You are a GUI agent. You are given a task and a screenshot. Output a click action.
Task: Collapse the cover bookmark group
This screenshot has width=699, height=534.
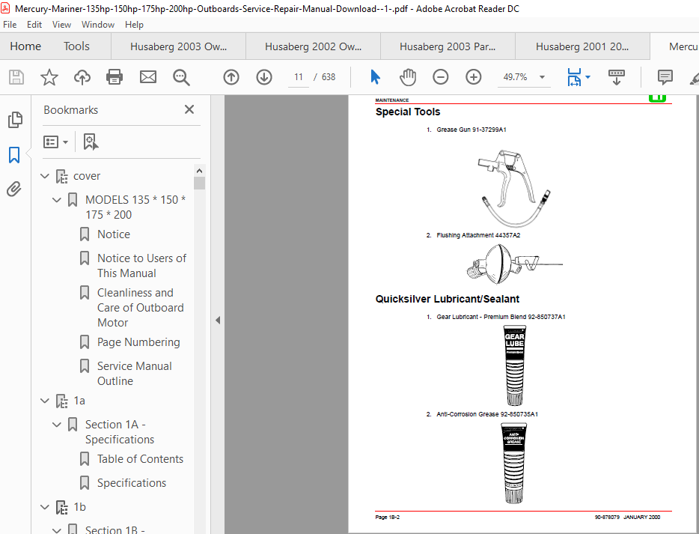point(45,176)
